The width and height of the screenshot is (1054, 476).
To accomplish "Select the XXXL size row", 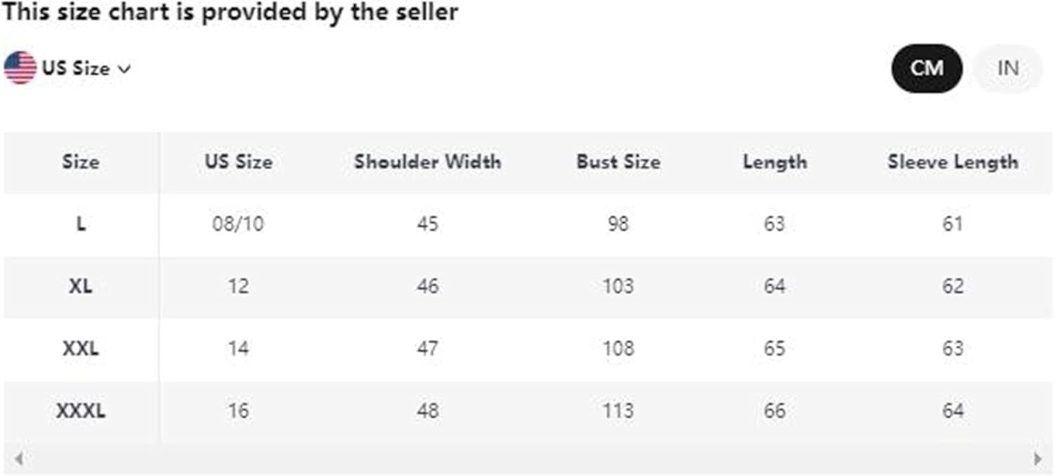I will tap(80, 410).
